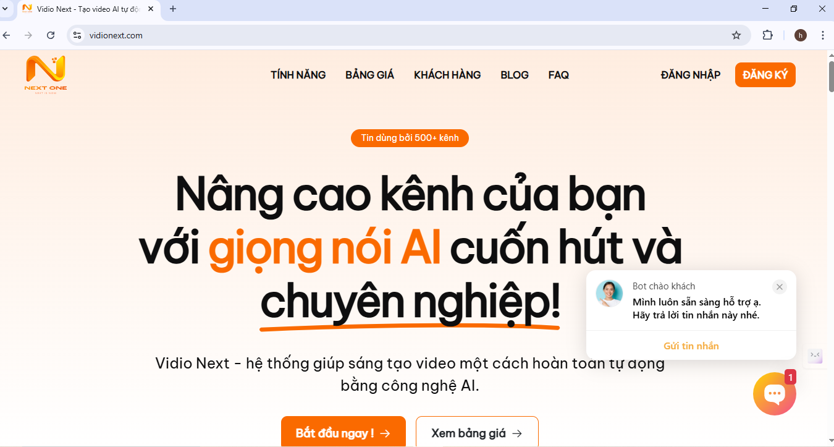Dismiss the bot greeting popup

point(780,287)
